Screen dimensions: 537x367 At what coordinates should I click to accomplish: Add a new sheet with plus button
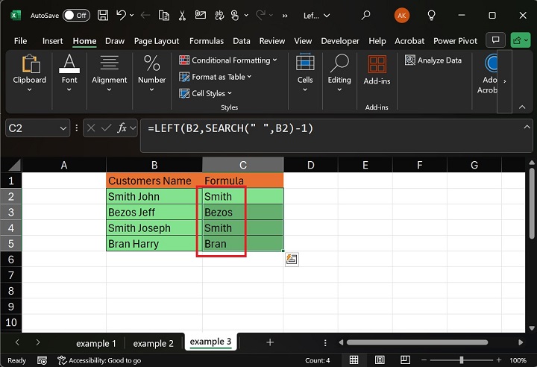[270, 342]
